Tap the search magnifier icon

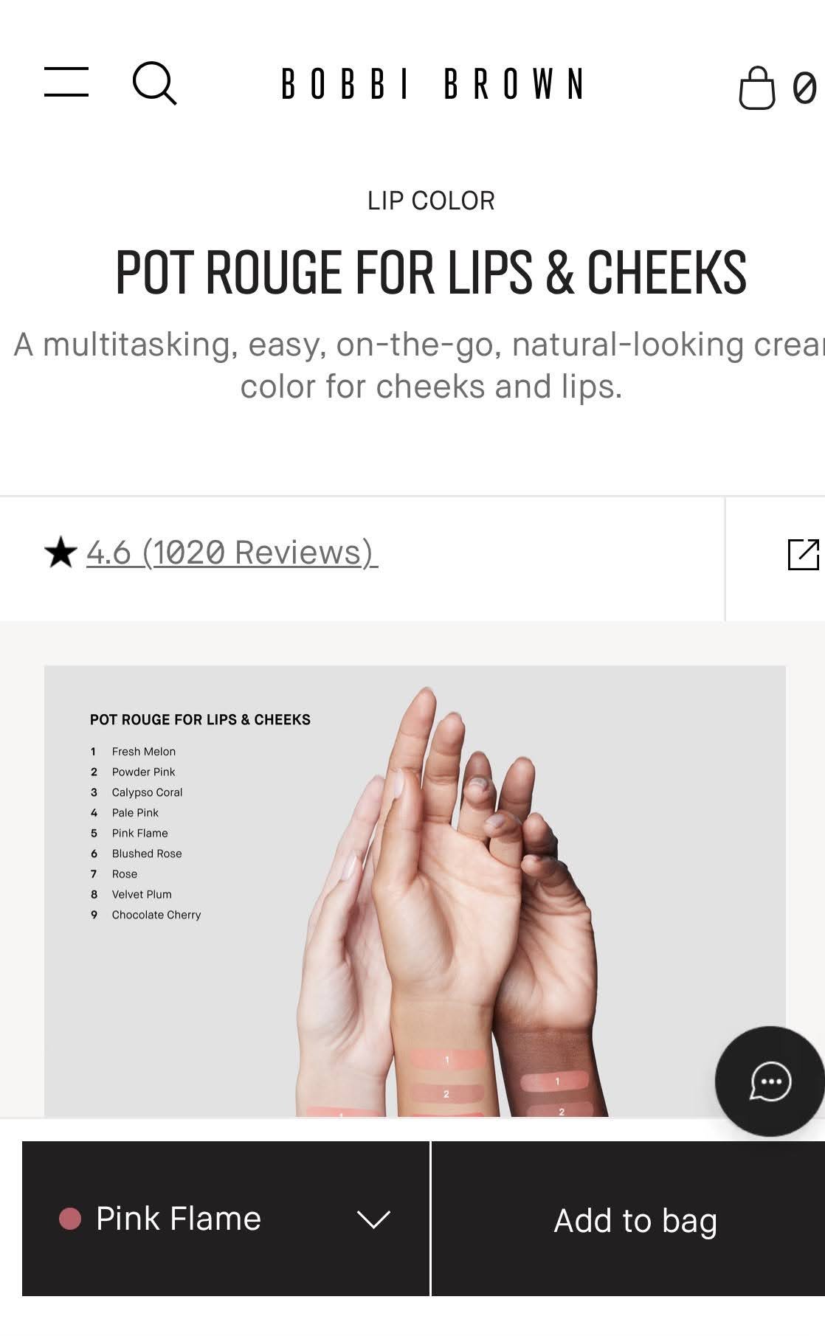click(x=154, y=83)
